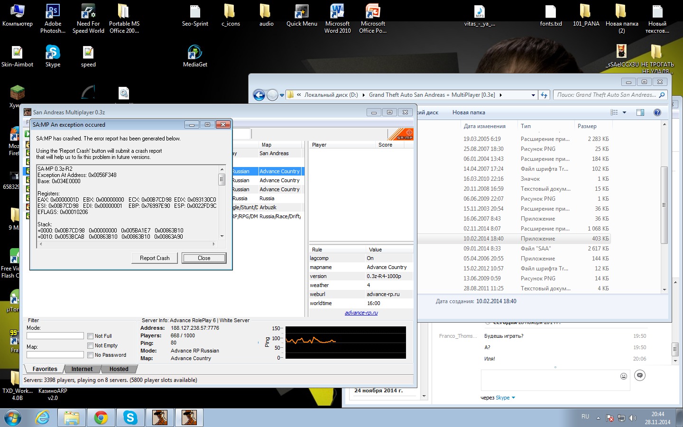Open Google Chrome from the taskbar

click(x=101, y=418)
